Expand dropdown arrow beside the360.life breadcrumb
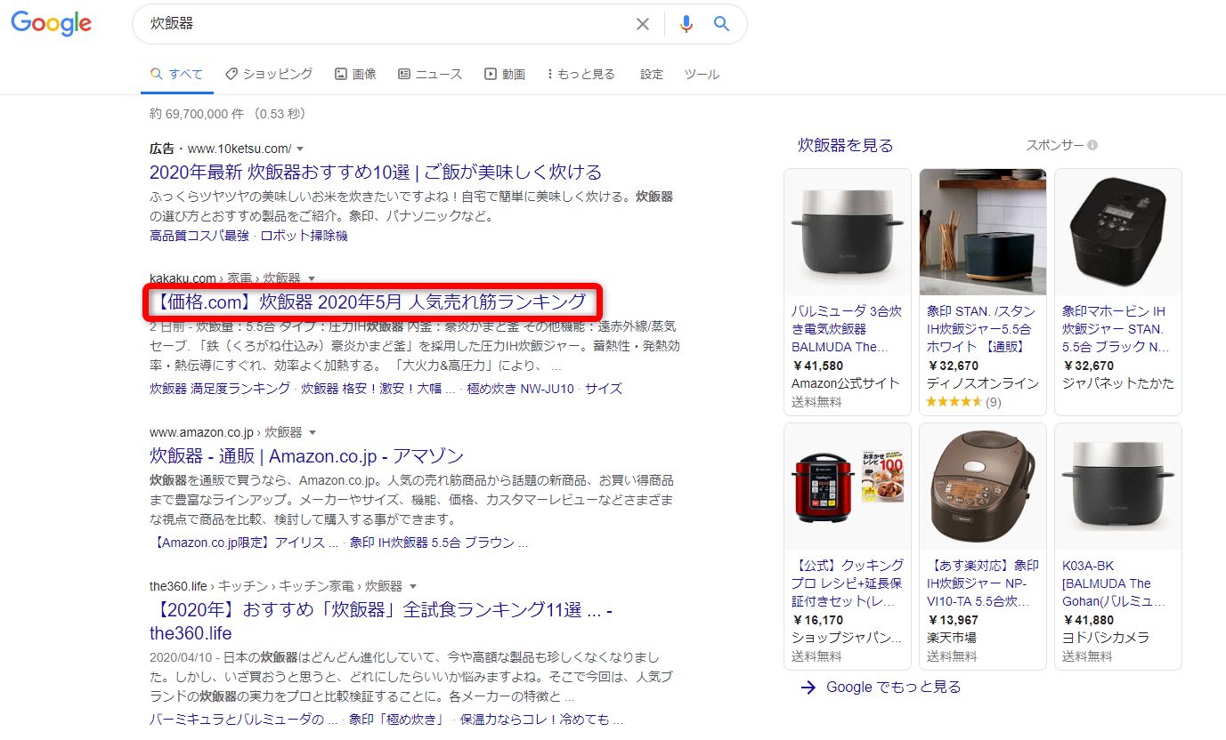Screen dimensions: 1226x740 tap(413, 586)
